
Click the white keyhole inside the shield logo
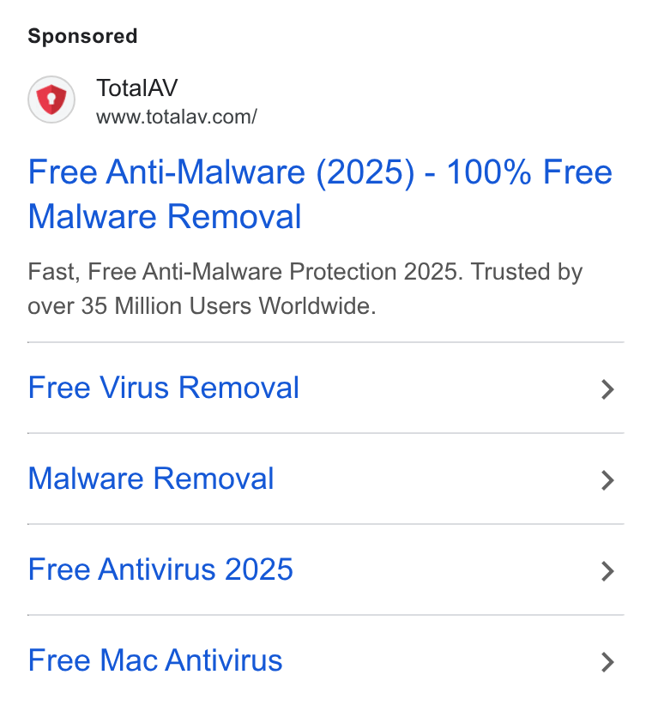coord(51,98)
